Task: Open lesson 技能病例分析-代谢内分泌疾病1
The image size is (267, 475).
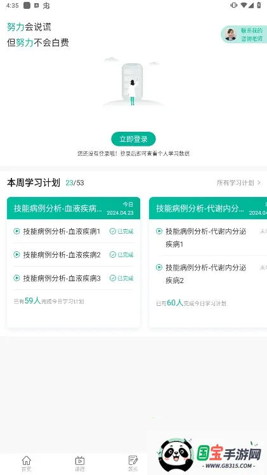Action: (205, 237)
